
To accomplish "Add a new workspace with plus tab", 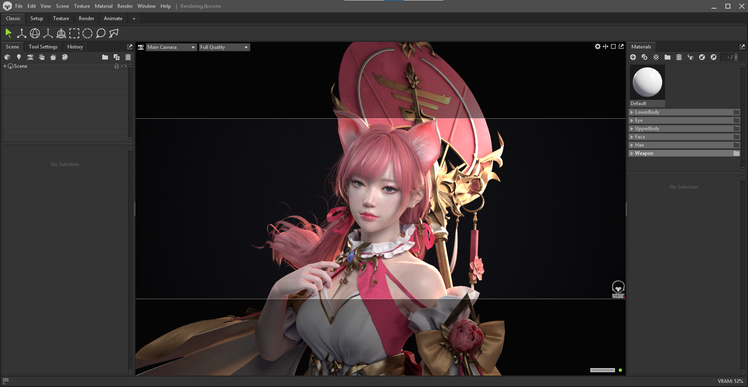I will point(134,18).
